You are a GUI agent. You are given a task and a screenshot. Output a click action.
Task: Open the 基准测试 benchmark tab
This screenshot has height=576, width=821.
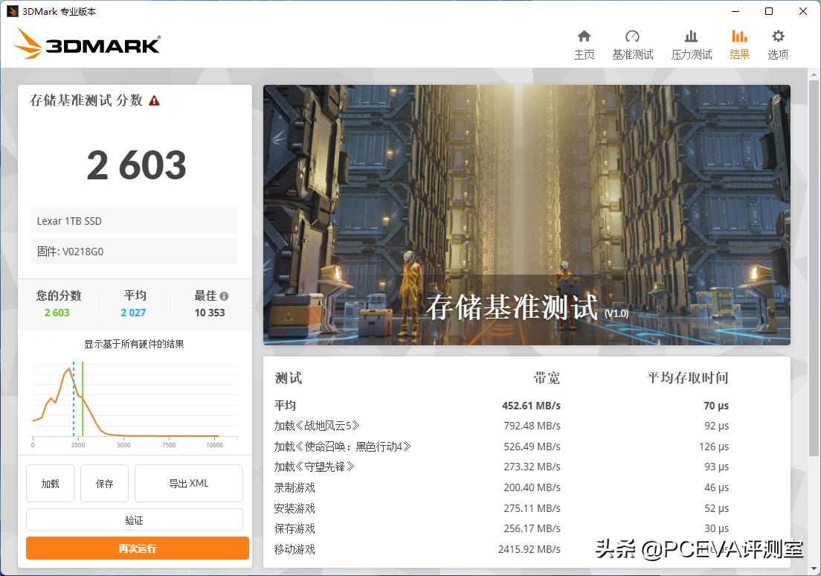tap(633, 43)
